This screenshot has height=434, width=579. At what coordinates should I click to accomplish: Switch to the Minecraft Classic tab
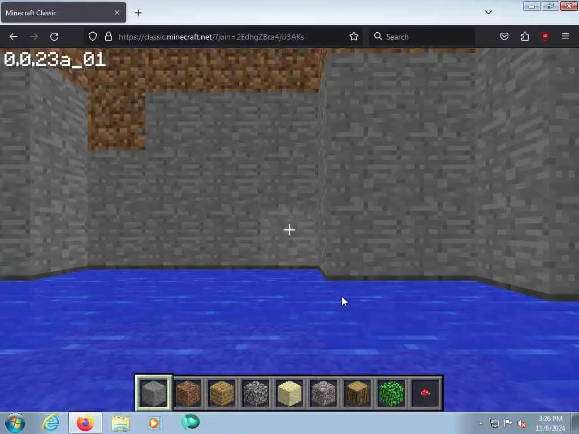[63, 12]
